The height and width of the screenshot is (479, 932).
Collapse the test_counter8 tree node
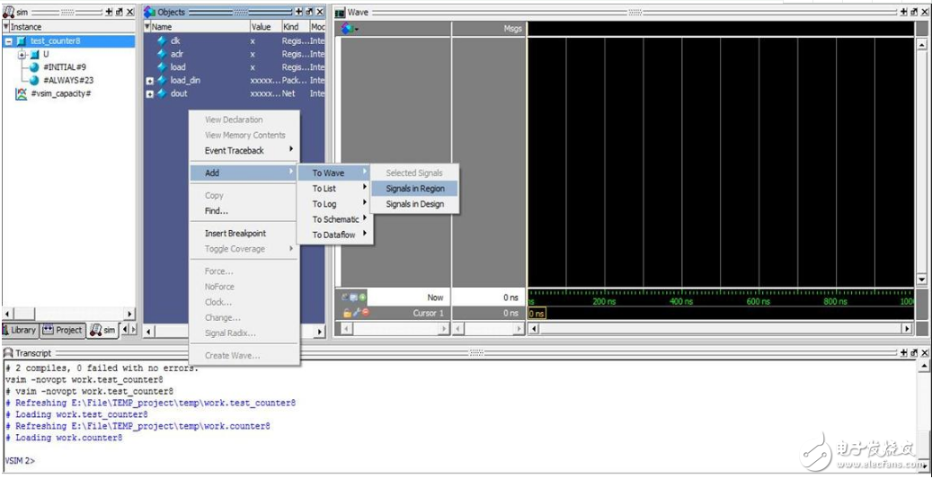click(8, 41)
